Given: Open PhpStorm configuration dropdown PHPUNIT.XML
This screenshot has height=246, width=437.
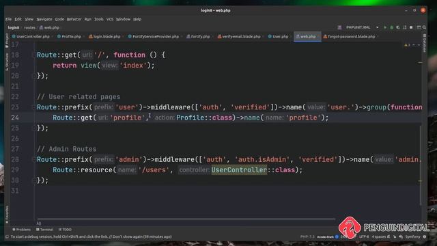Looking at the screenshot, I should click(358, 27).
